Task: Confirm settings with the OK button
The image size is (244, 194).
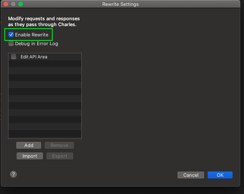Action: click(220, 175)
